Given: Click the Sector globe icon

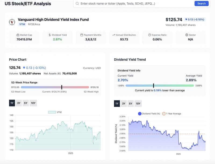Looking at the screenshot, I should pos(187,35).
